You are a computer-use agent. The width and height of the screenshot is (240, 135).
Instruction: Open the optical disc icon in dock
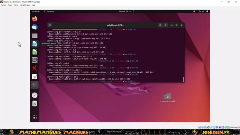point(34,95)
